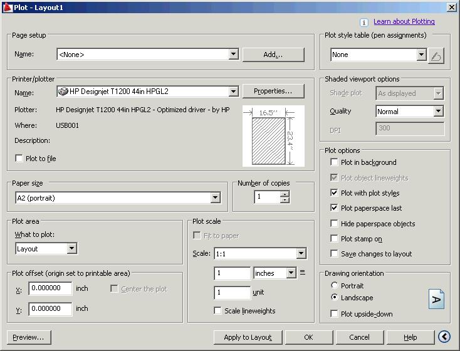The width and height of the screenshot is (460, 351).
Task: Open Learn about Plotting link
Action: (x=404, y=21)
